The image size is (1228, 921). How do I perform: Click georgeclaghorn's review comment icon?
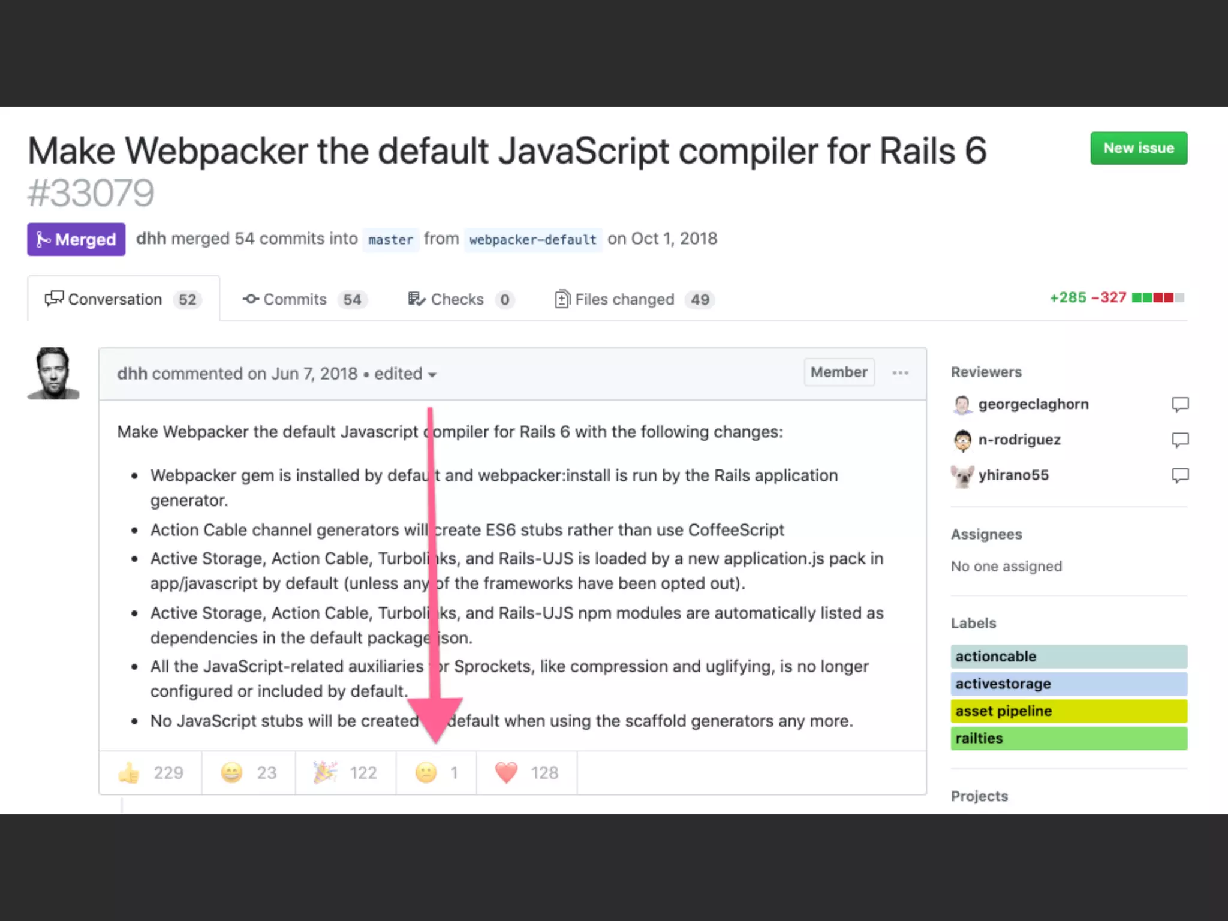click(1180, 404)
